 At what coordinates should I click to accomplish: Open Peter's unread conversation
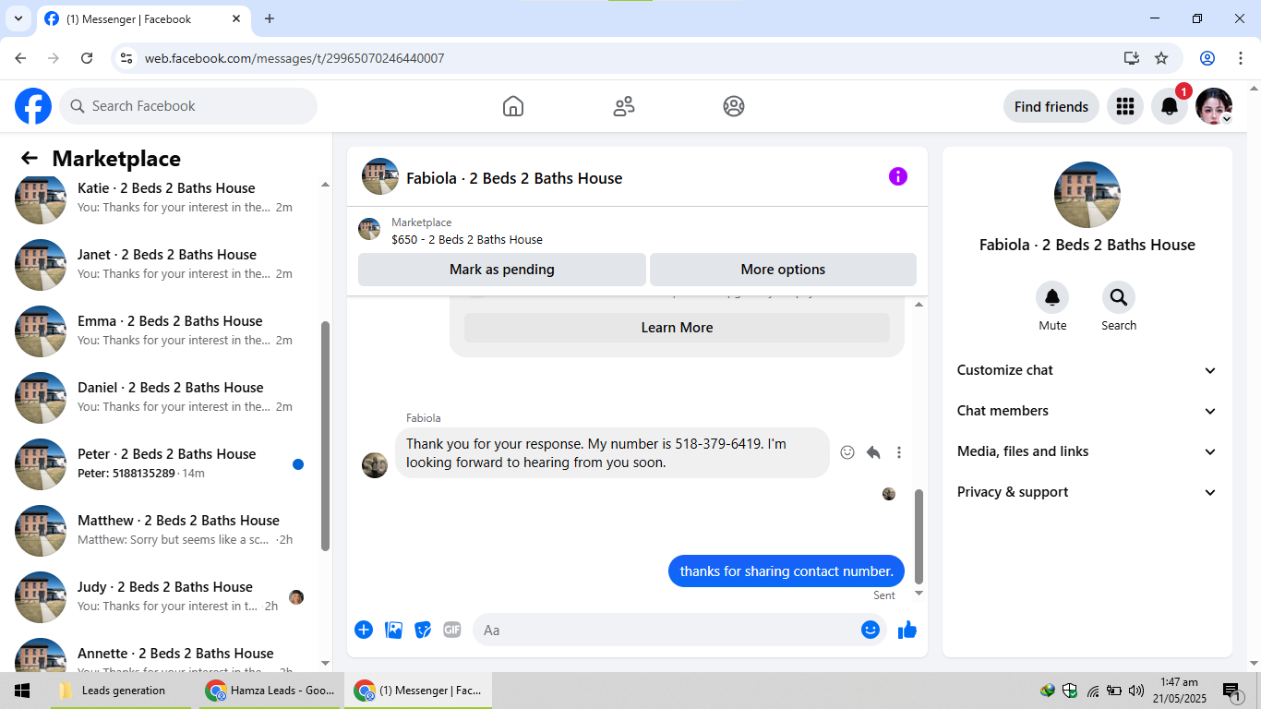coord(166,463)
